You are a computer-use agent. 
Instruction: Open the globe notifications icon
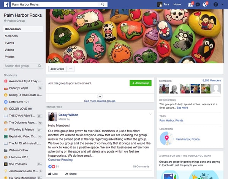point(205,5)
